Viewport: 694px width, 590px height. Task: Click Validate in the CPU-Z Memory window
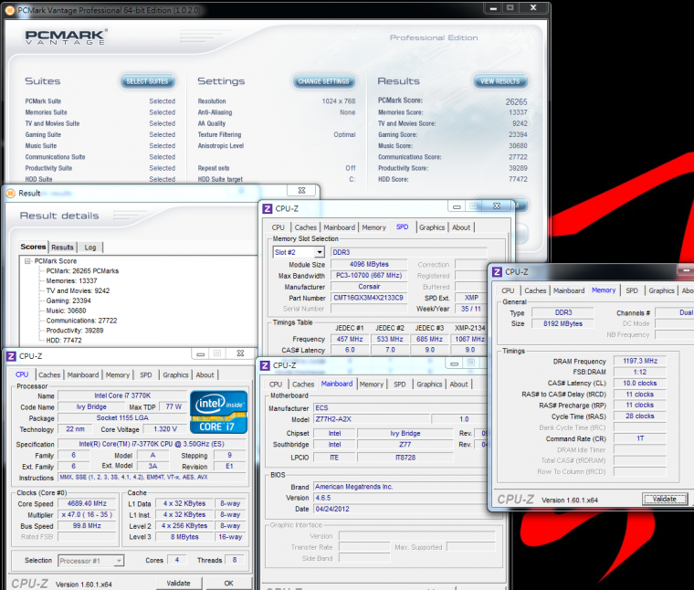click(665, 499)
